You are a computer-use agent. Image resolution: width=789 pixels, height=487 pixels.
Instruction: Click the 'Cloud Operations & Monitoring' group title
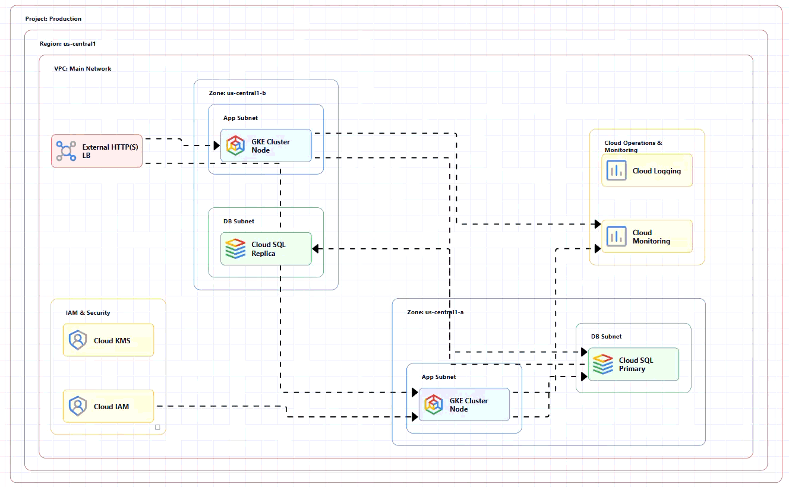point(633,147)
